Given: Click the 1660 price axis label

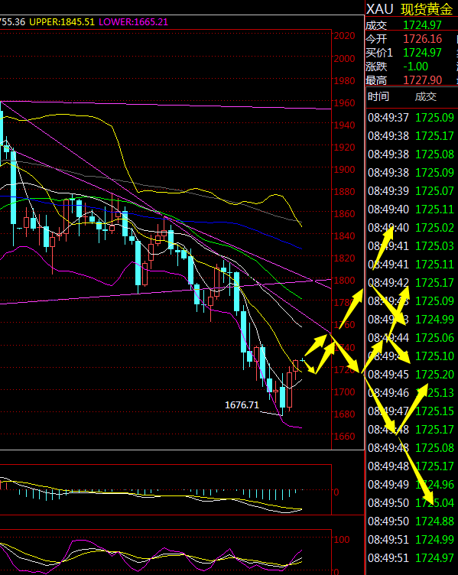Looking at the screenshot, I should point(344,436).
